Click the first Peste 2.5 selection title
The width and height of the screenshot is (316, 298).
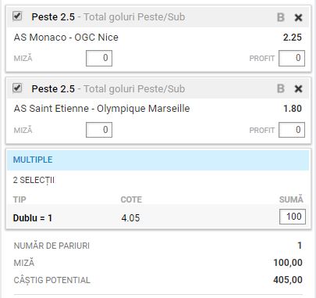pos(53,17)
